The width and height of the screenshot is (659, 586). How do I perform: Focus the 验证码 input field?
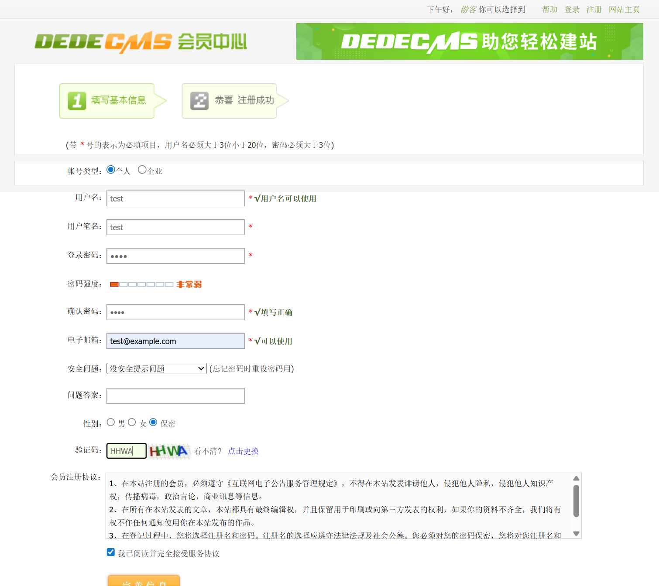click(x=127, y=451)
